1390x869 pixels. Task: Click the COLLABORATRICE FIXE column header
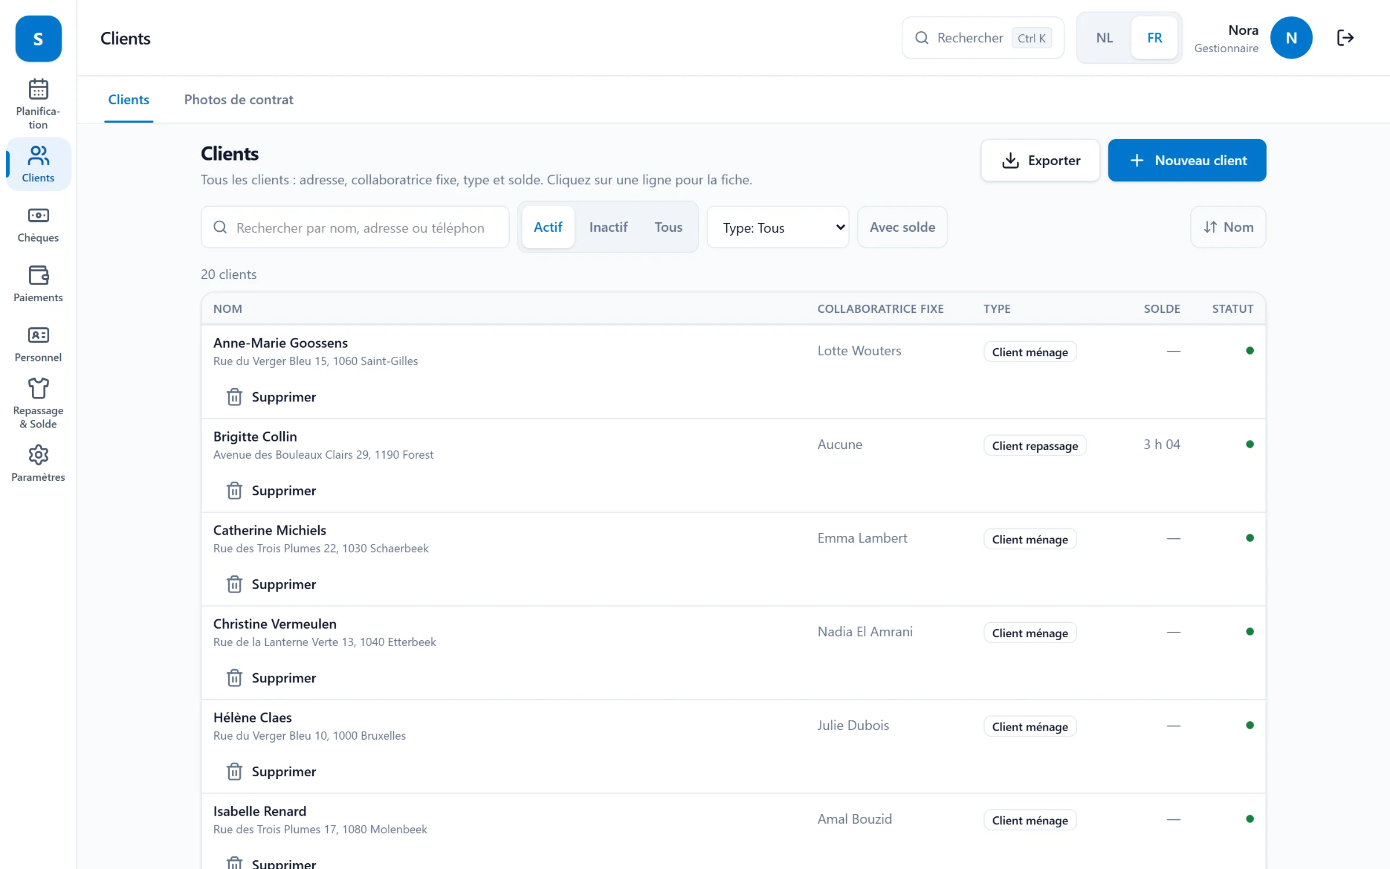pyautogui.click(x=880, y=309)
